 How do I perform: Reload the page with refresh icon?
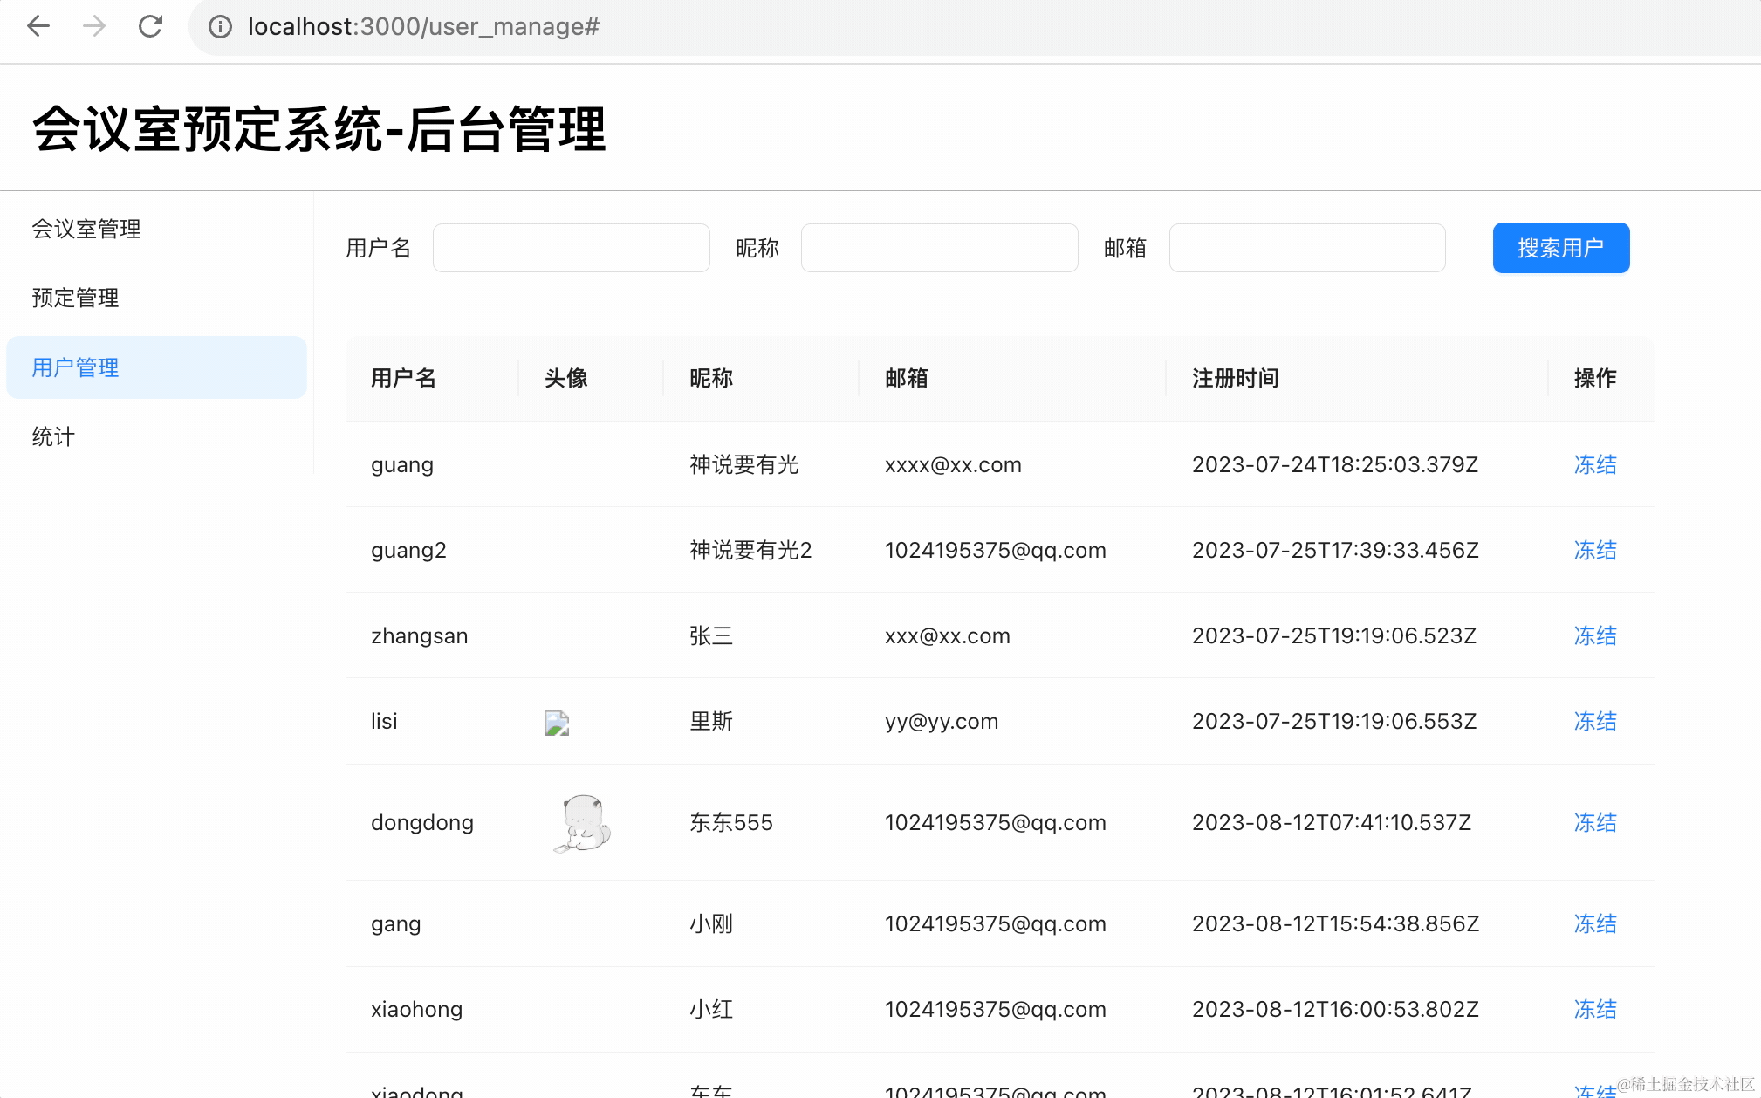(x=150, y=26)
